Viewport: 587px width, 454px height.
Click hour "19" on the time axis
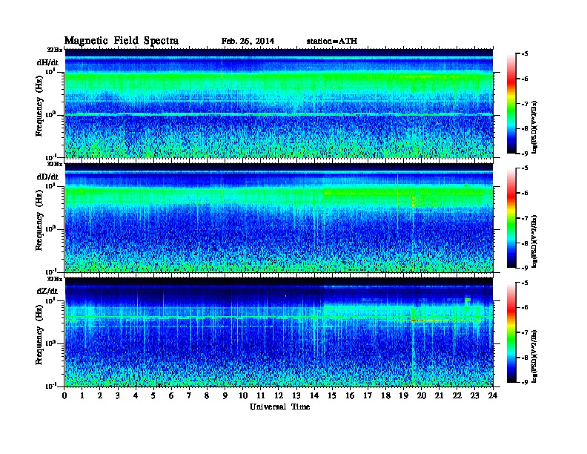(x=404, y=395)
